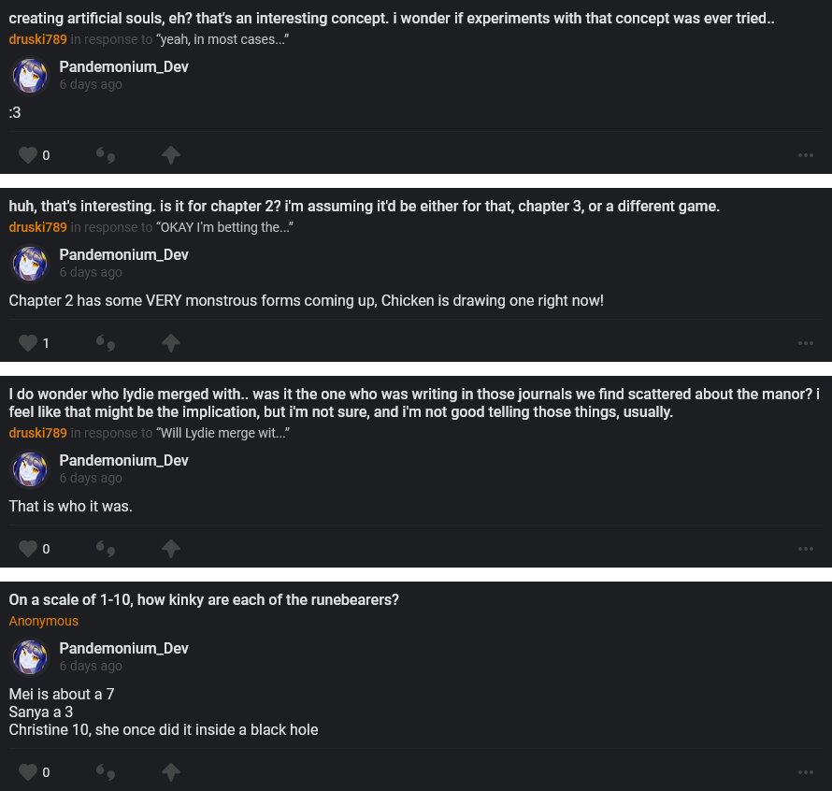Image resolution: width=832 pixels, height=791 pixels.
Task: Click Pandemonium_Dev avatar on Lydie answer
Action: pyautogui.click(x=30, y=469)
